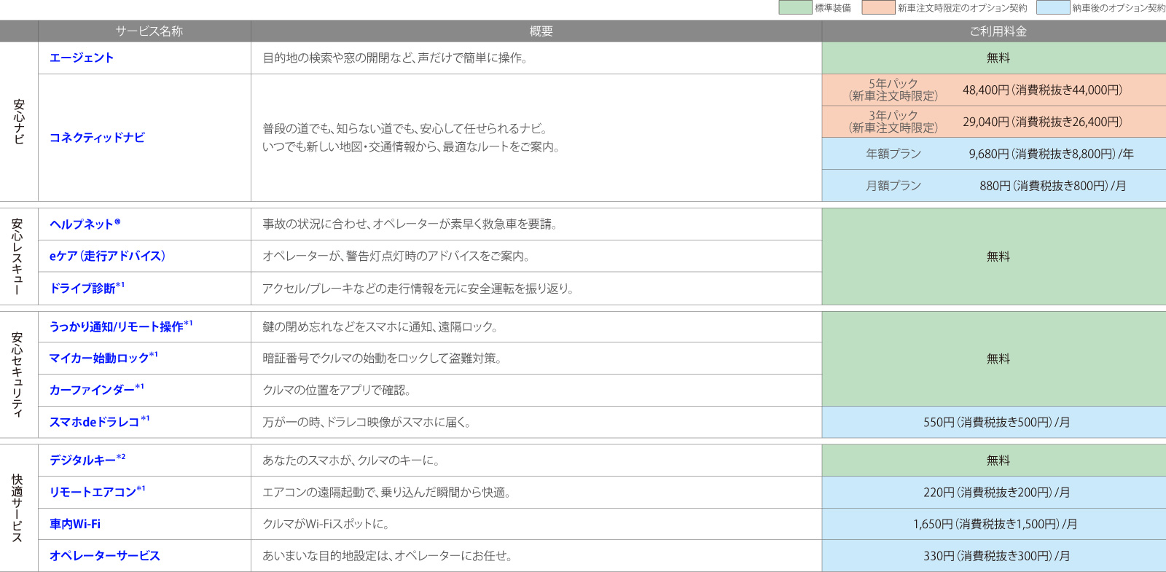Click the blue 納車後のオプション契約 legend swatch

(1052, 8)
